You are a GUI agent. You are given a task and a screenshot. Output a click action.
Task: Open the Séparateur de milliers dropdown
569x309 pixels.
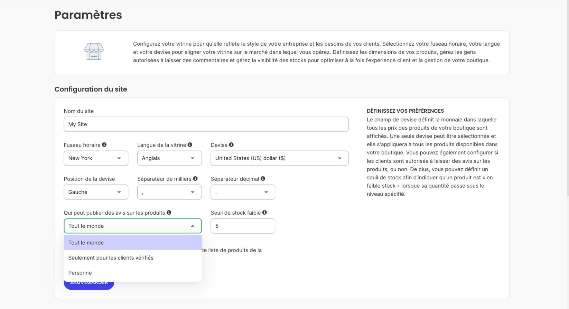point(169,192)
